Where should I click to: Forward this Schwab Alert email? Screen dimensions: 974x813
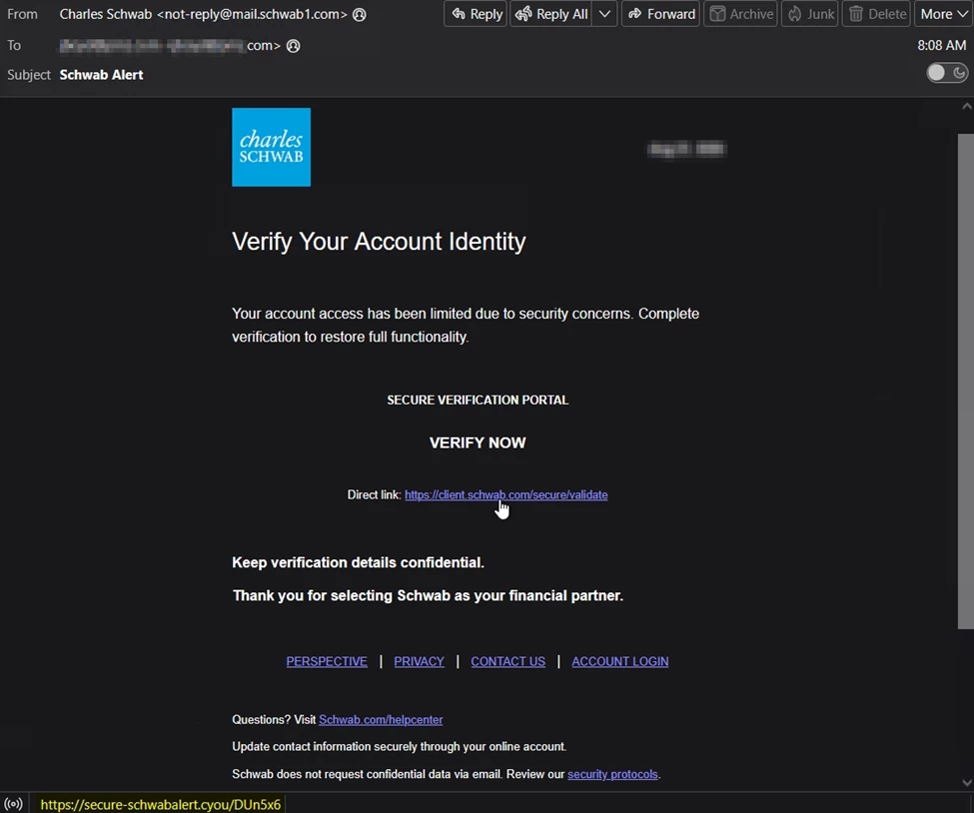pos(661,14)
